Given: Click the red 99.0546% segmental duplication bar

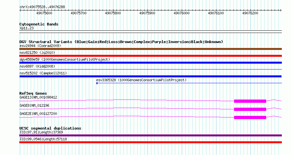Looking at the screenshot, I should 150,142.
